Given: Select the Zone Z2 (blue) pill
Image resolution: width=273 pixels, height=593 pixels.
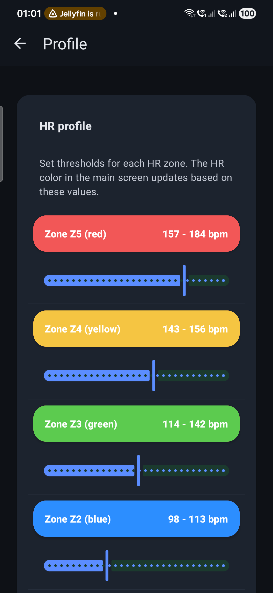Looking at the screenshot, I should click(x=136, y=519).
